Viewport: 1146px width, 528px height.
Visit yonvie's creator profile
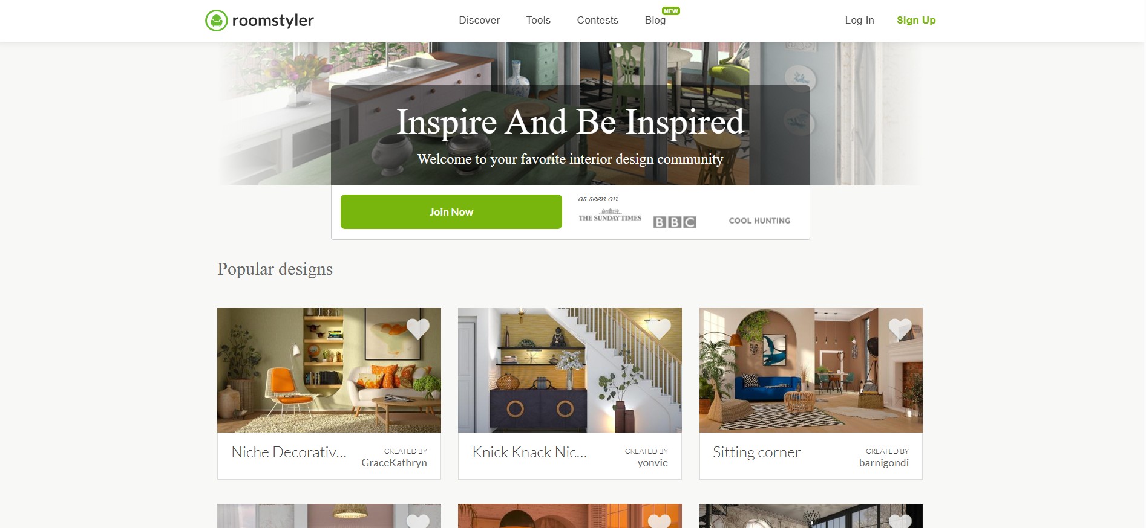[x=652, y=463]
